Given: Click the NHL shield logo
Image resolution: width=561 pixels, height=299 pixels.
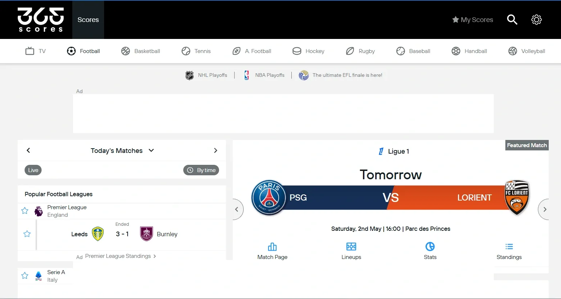Looking at the screenshot, I should [x=189, y=75].
